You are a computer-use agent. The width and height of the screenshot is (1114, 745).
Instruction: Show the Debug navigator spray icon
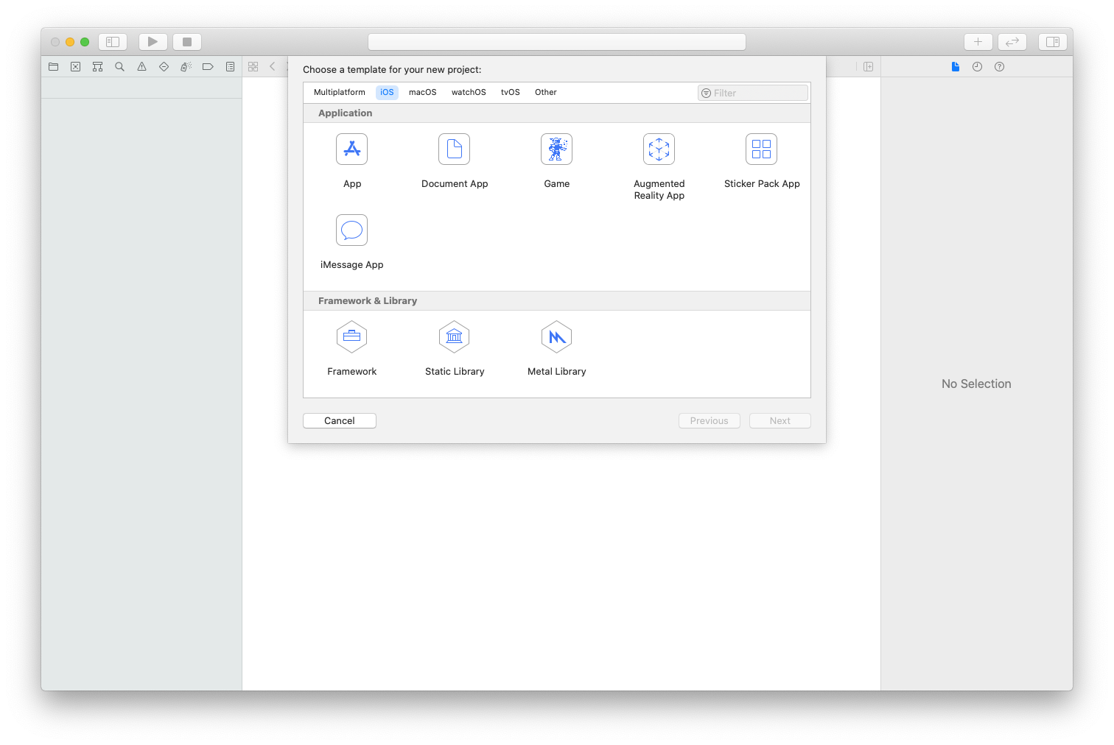click(x=186, y=66)
